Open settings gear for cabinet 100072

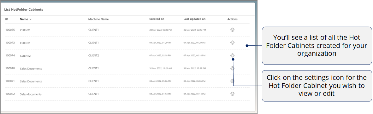coord(232,94)
